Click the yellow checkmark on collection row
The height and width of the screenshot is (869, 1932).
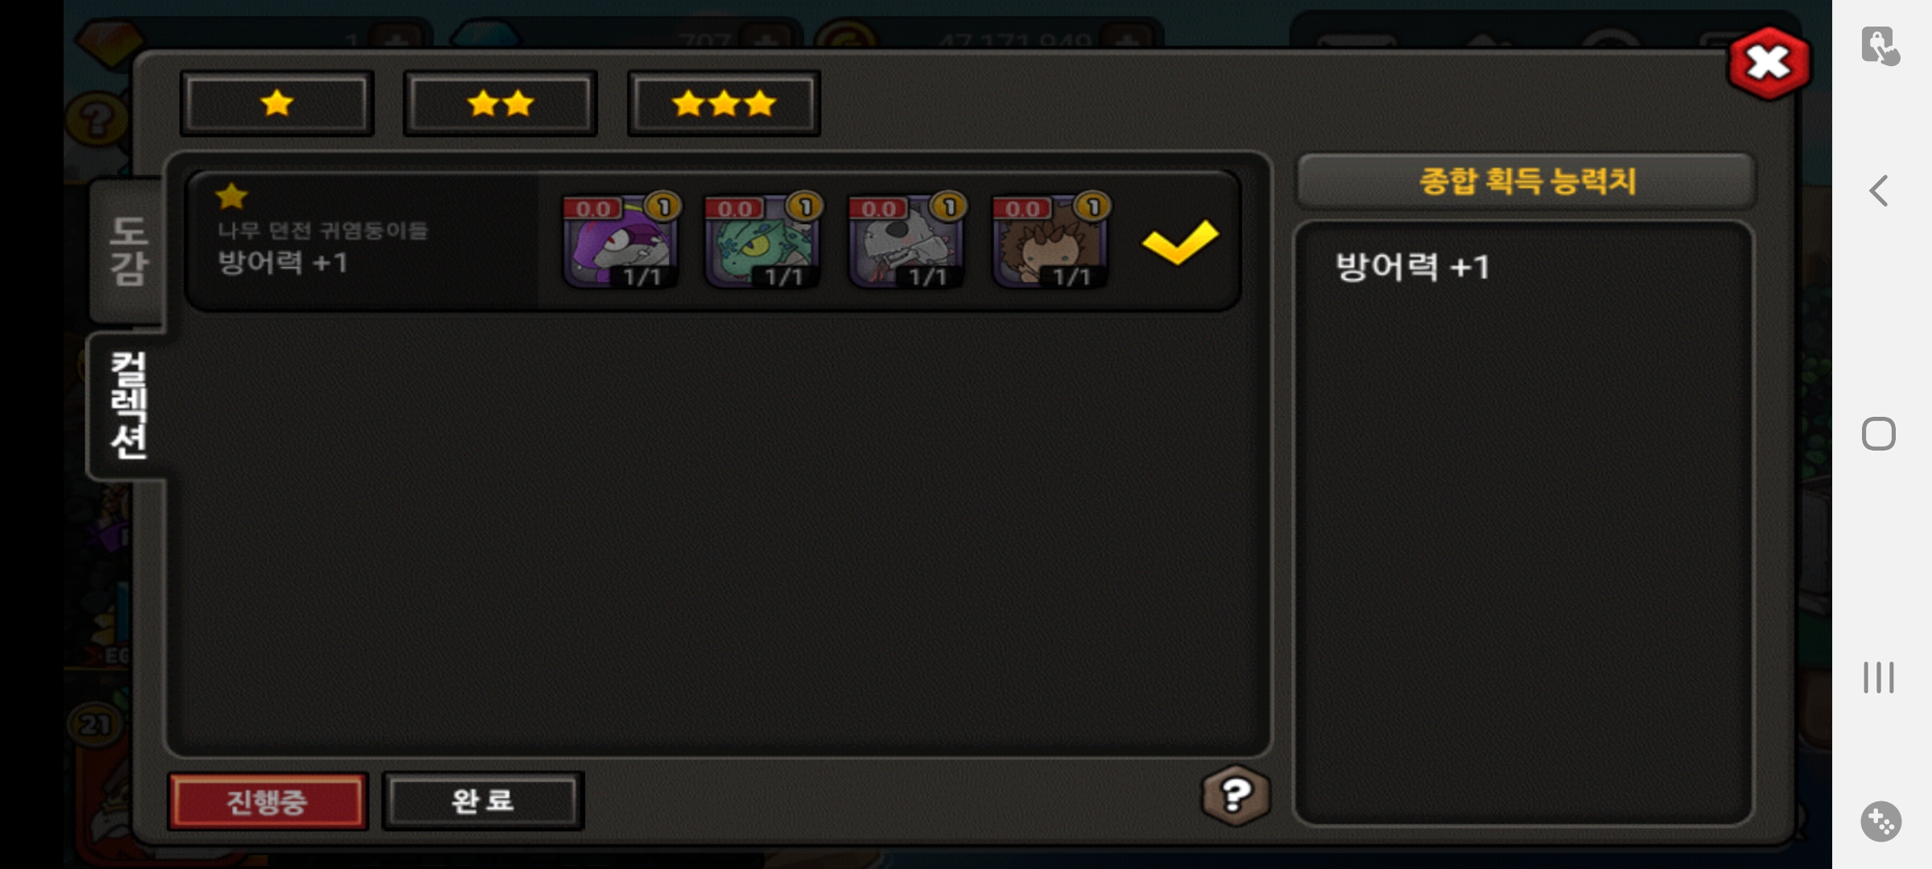pos(1180,241)
